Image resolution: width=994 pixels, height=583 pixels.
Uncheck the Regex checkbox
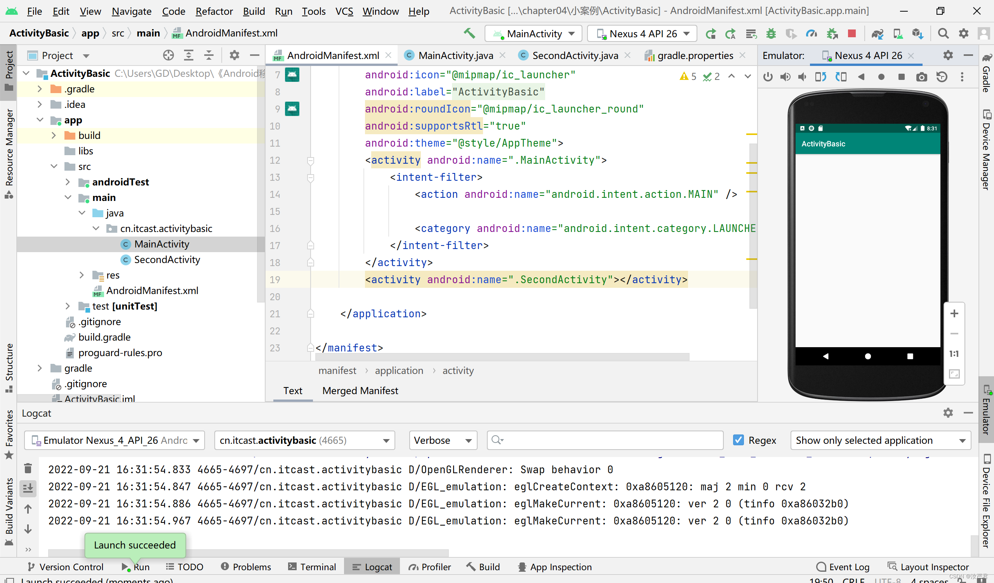click(739, 440)
